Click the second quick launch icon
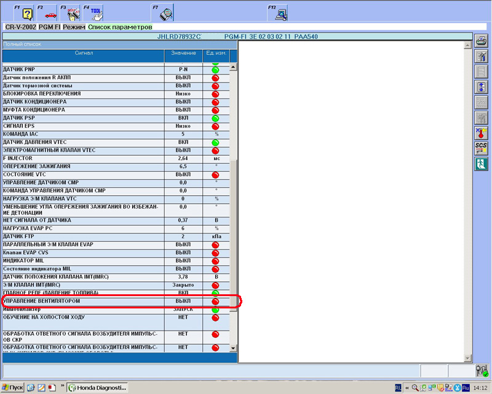 (41, 388)
